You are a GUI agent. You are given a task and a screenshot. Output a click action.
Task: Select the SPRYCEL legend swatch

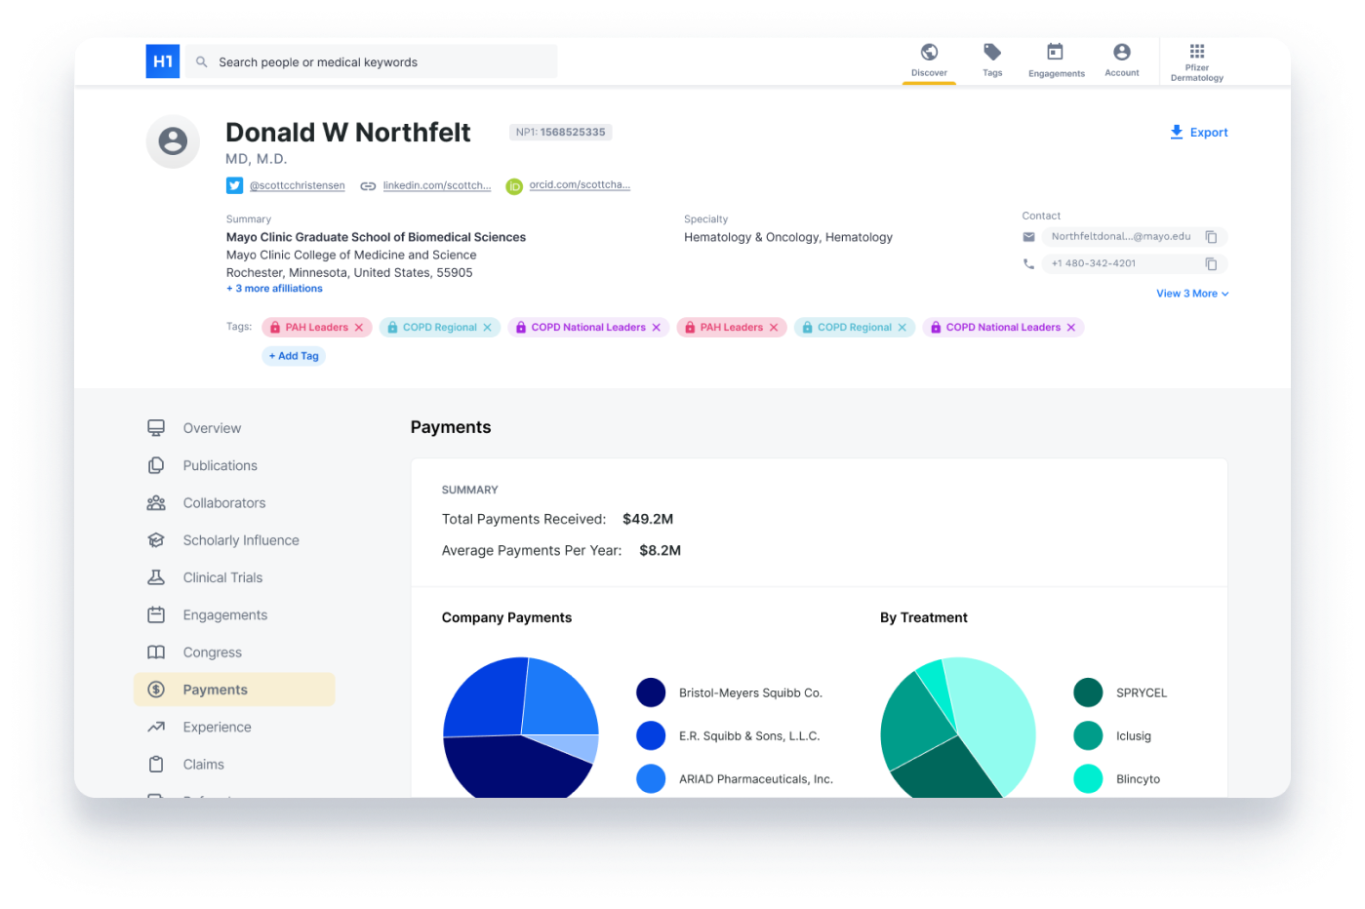coord(1088,692)
